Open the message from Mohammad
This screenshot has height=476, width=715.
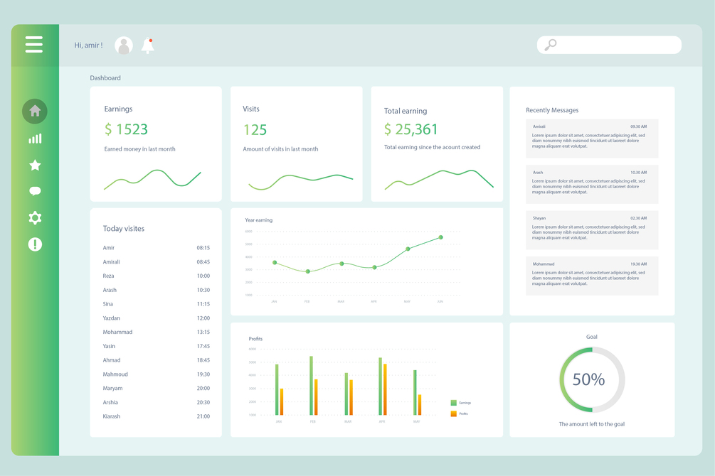coord(592,276)
